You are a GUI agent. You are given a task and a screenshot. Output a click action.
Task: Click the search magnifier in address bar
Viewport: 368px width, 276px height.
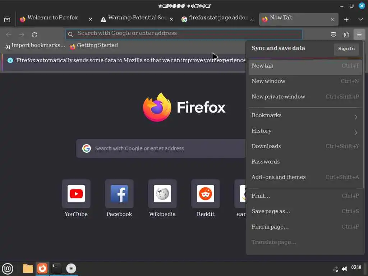click(x=71, y=35)
